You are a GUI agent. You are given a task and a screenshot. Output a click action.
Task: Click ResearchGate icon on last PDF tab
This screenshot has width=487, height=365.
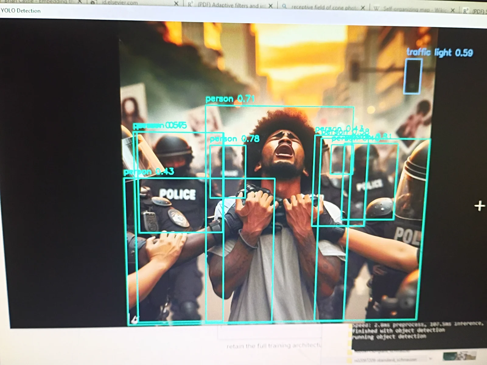point(465,11)
